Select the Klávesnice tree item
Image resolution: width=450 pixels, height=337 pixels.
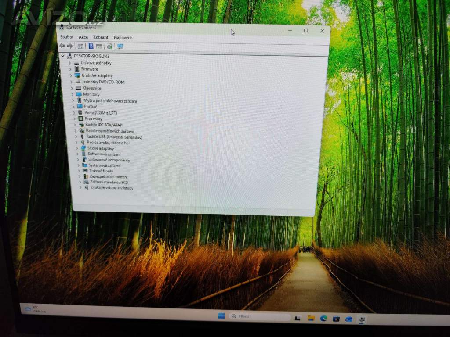tap(91, 88)
